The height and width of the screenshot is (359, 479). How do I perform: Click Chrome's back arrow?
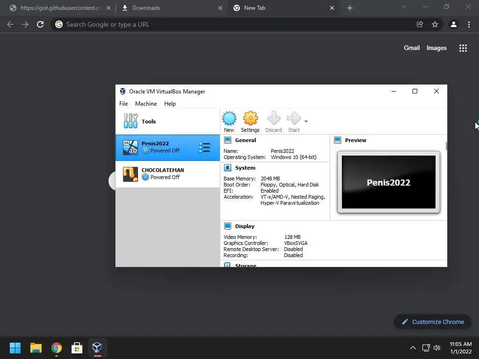point(10,24)
